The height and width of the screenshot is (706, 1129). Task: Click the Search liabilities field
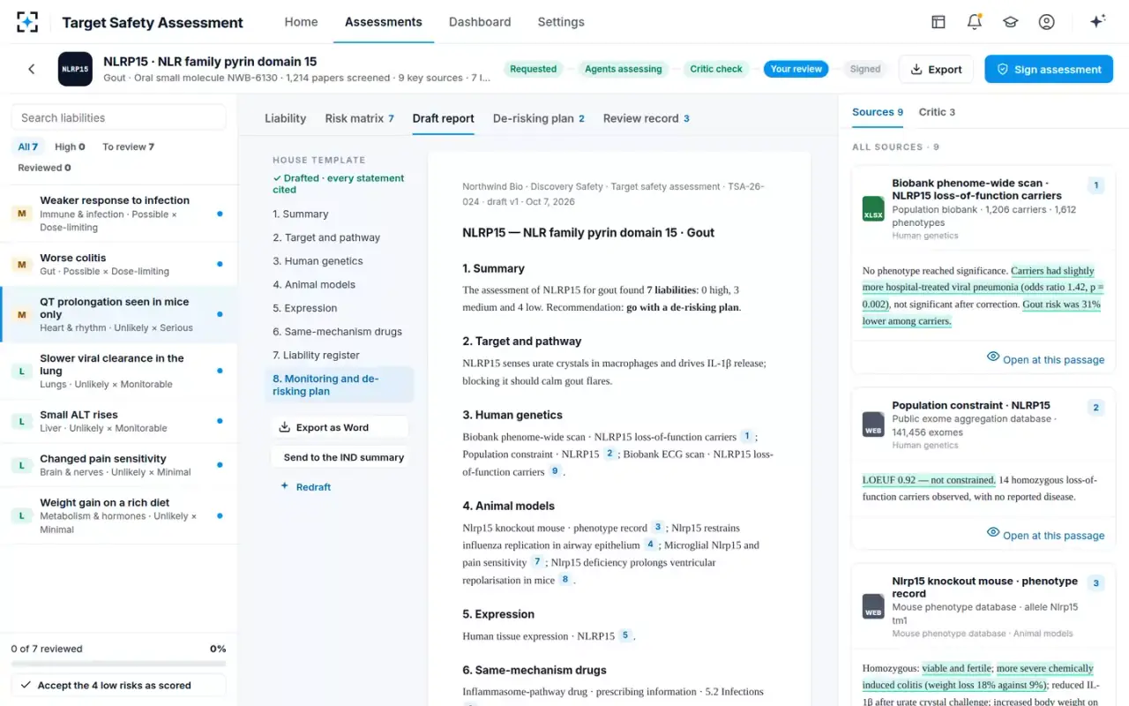pos(119,117)
